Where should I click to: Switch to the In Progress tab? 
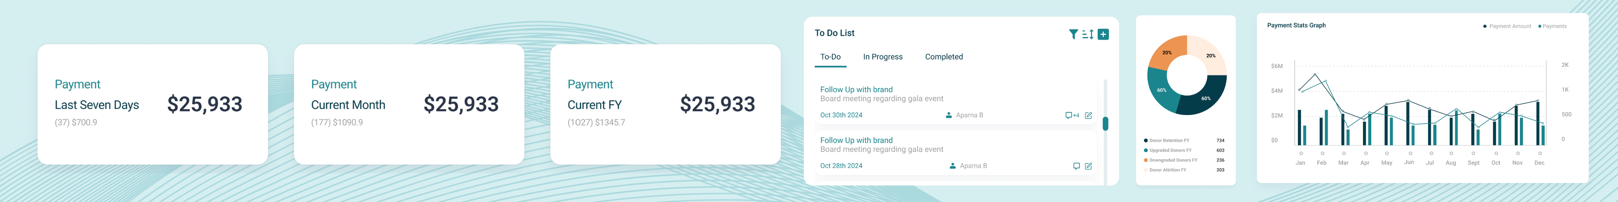[x=882, y=56]
